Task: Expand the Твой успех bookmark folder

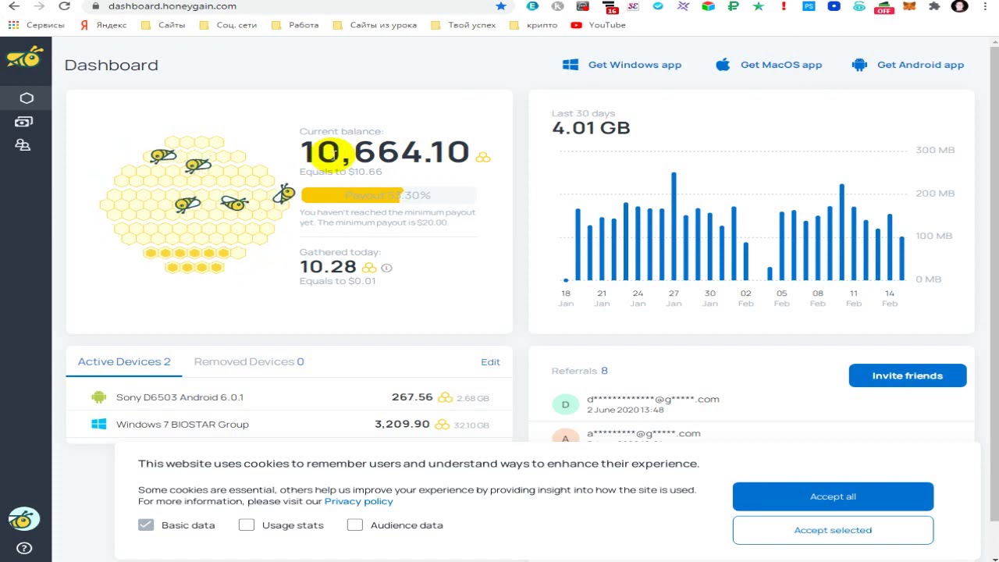Action: 464,25
